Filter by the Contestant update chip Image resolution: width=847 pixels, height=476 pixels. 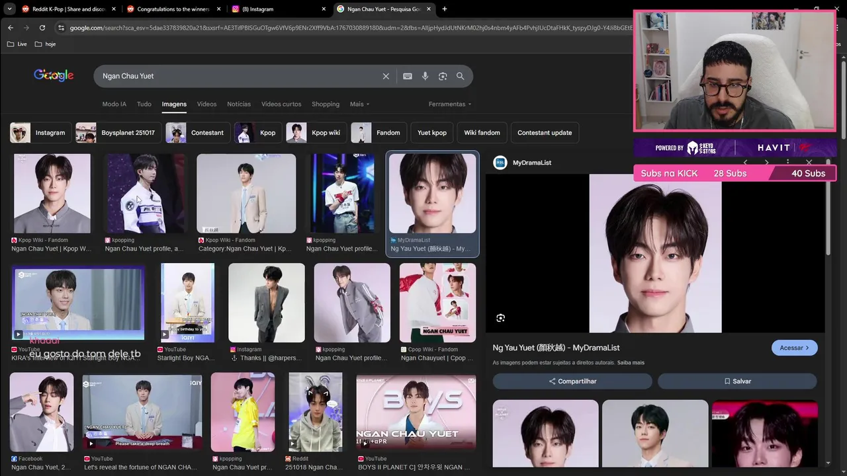click(545, 133)
